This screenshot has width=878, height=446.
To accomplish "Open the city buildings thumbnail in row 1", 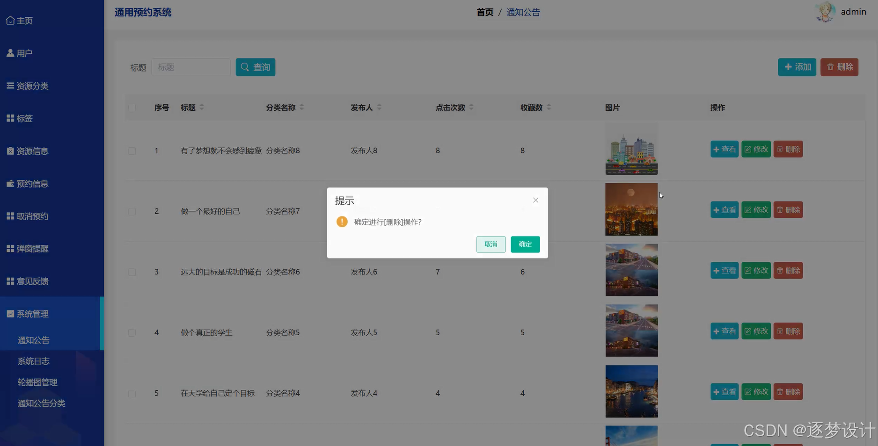I will (x=631, y=149).
